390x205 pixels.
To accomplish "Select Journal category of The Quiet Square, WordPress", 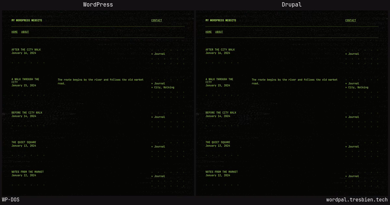I will (160, 146).
